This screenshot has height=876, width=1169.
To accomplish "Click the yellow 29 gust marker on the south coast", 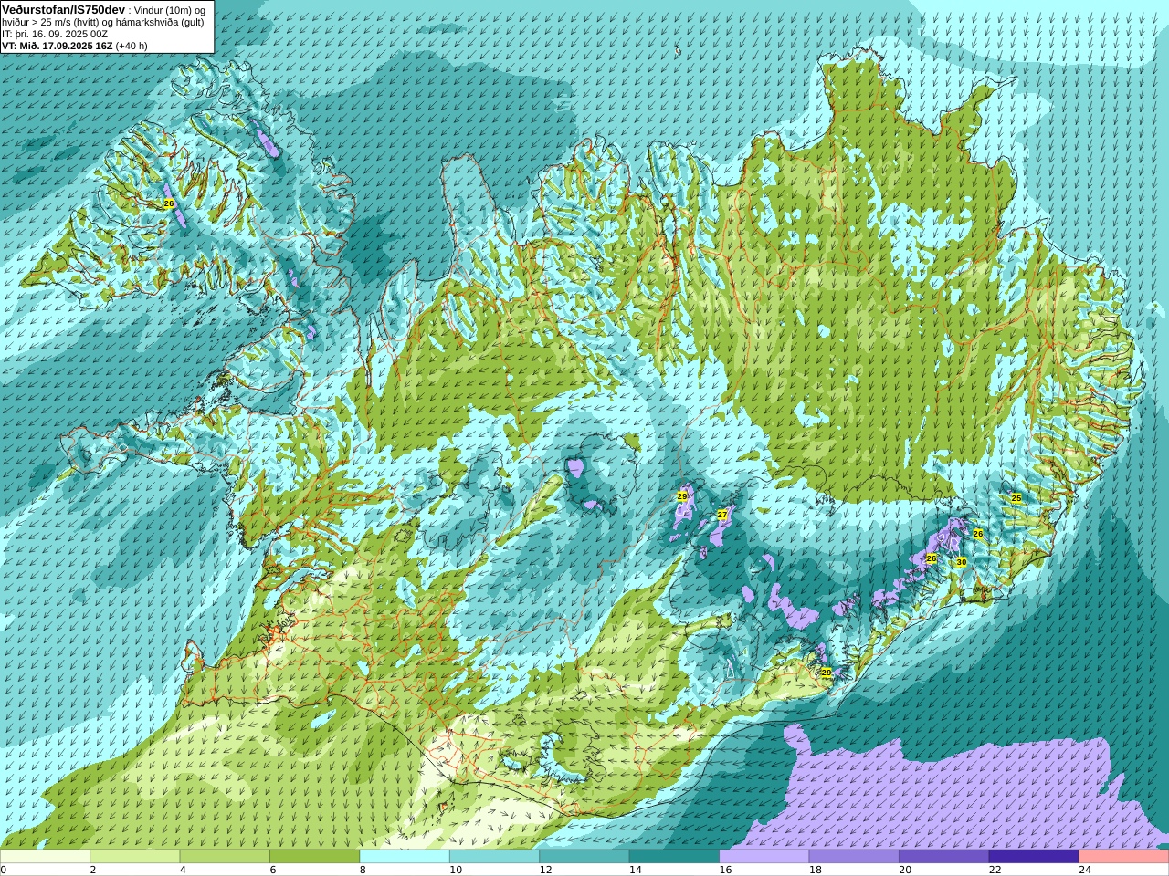I will coord(827,673).
